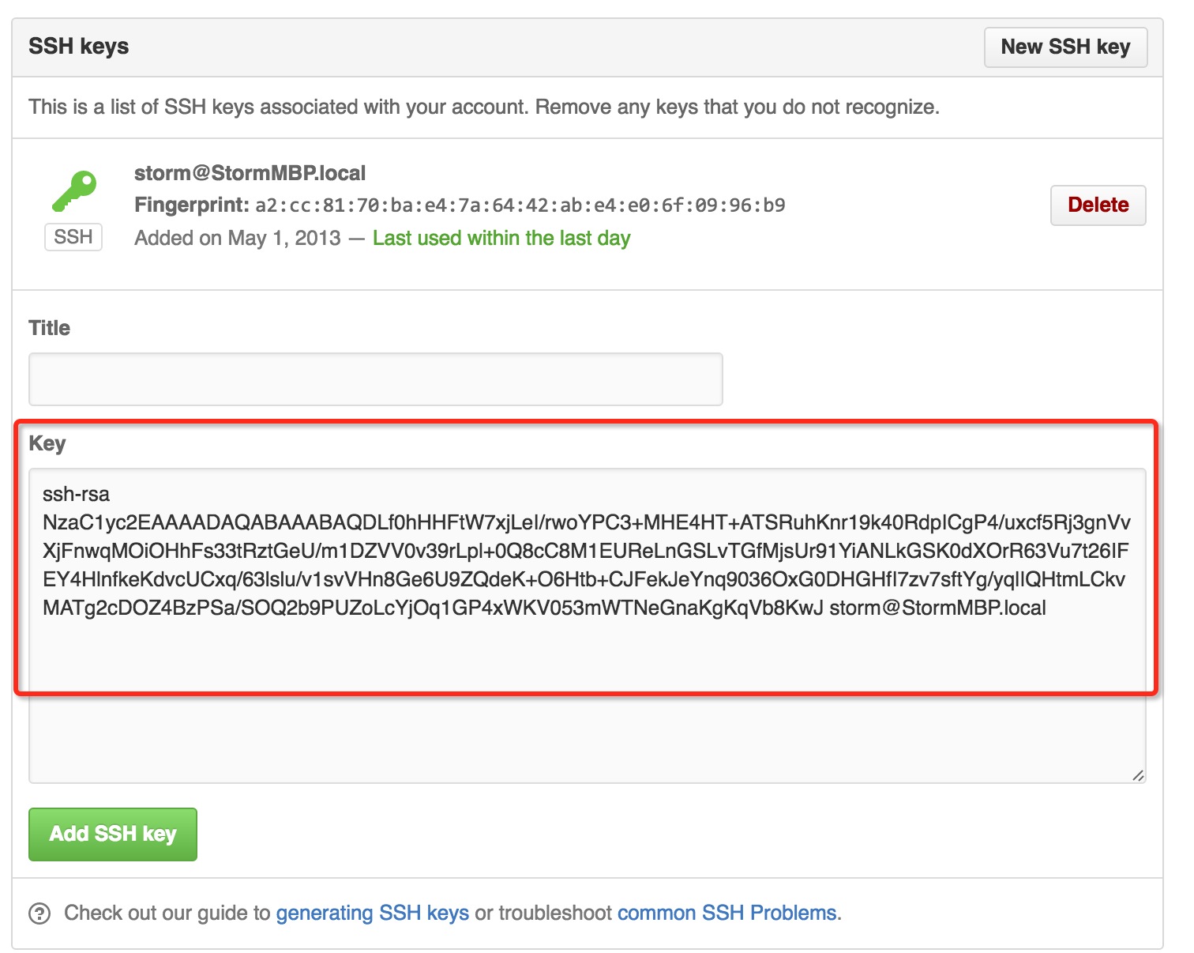Click the Title field label
The width and height of the screenshot is (1194, 953).
coord(49,328)
